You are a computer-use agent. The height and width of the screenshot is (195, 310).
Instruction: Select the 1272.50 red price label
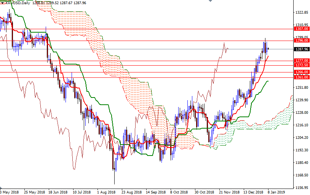tap(301, 65)
